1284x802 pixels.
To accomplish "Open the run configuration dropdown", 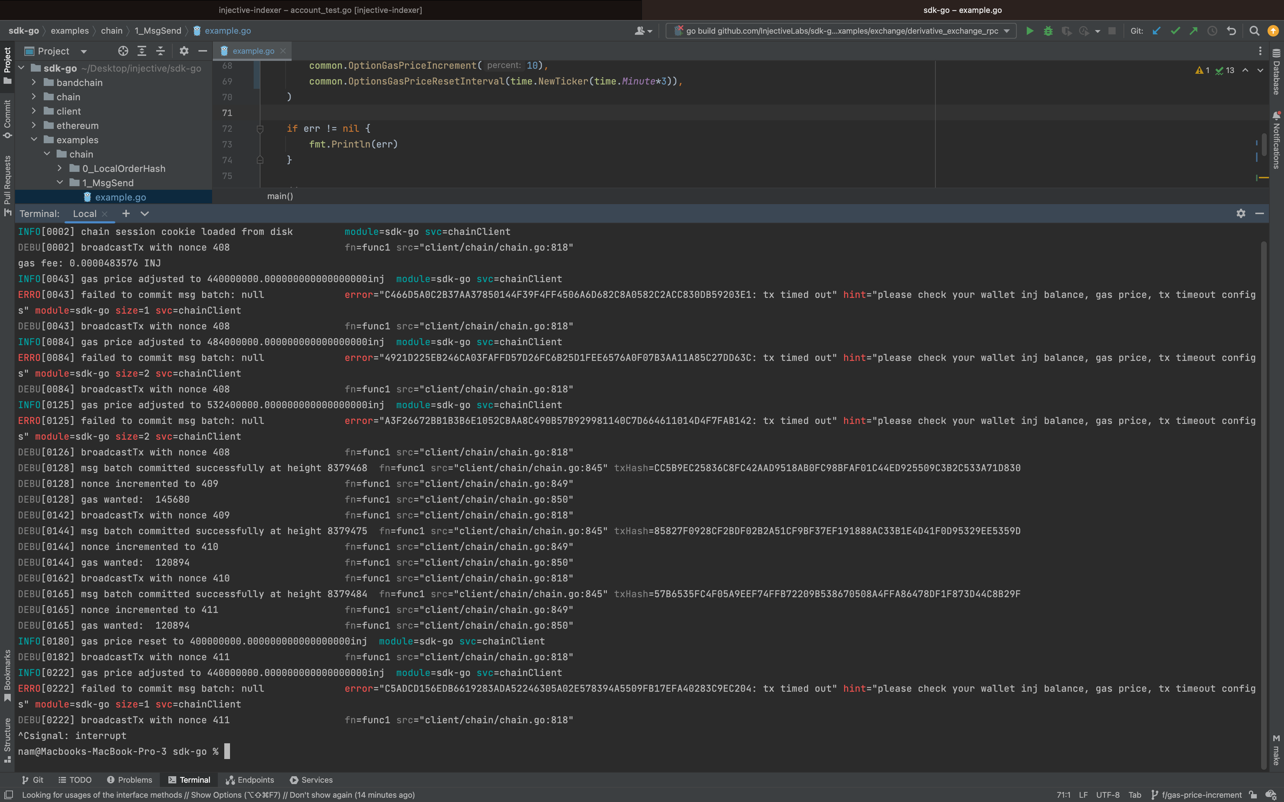I will pyautogui.click(x=1006, y=31).
